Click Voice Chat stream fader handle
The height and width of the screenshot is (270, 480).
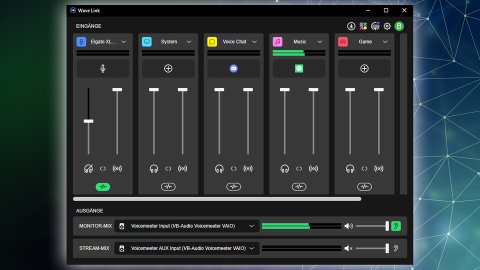248,89
